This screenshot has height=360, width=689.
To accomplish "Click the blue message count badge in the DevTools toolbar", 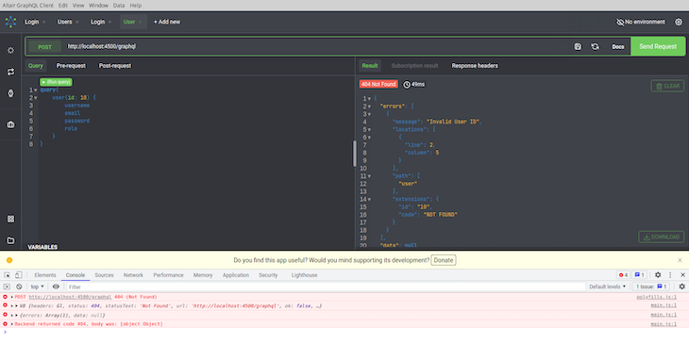I will 640,275.
